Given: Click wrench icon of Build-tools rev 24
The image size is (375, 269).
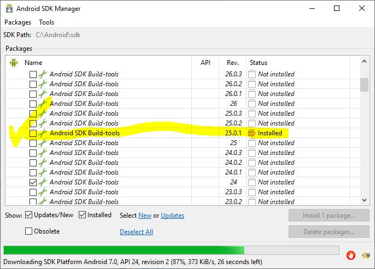Looking at the screenshot, I should (x=43, y=182).
